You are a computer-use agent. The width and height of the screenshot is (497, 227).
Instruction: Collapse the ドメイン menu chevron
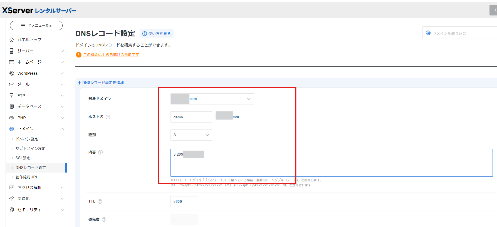tap(62, 129)
